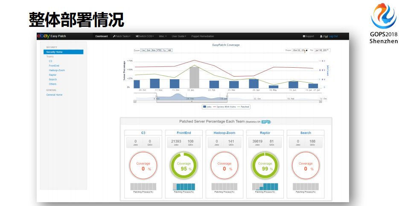Click the Statistics Of date badge
Screen dimensions: 399x206
[266, 122]
